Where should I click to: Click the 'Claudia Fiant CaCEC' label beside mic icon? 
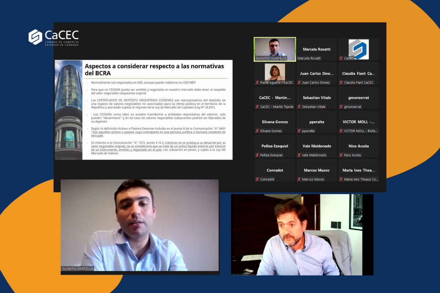point(359,82)
